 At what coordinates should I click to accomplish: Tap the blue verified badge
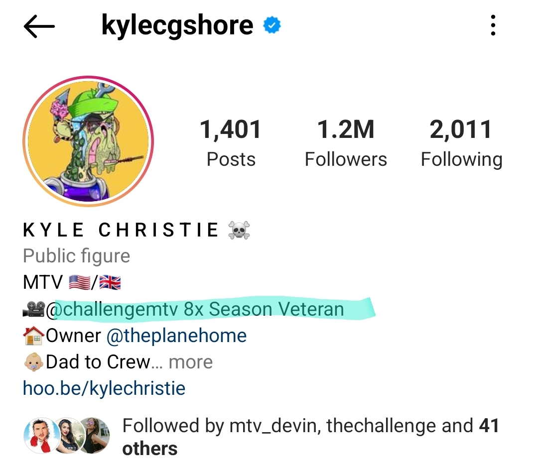point(272,25)
